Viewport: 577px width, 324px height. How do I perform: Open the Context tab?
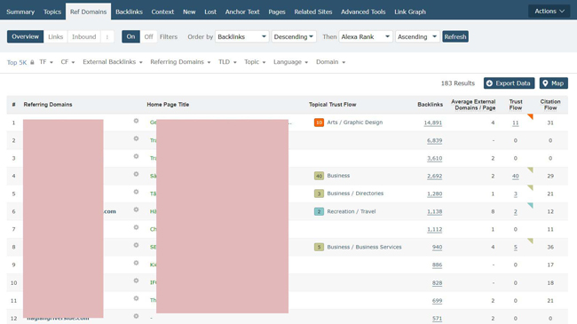click(162, 12)
